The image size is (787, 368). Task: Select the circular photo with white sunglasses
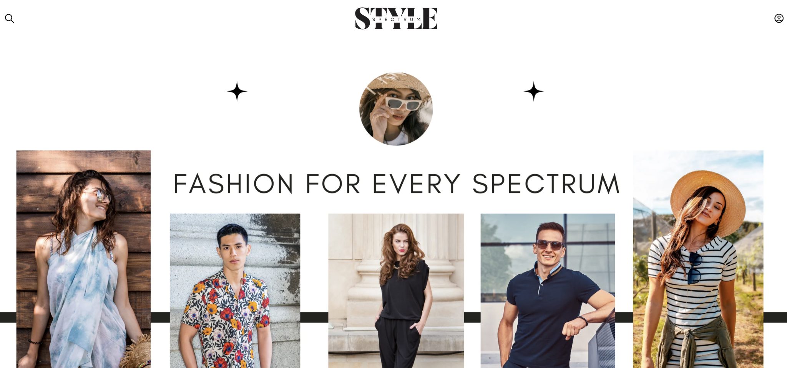396,109
